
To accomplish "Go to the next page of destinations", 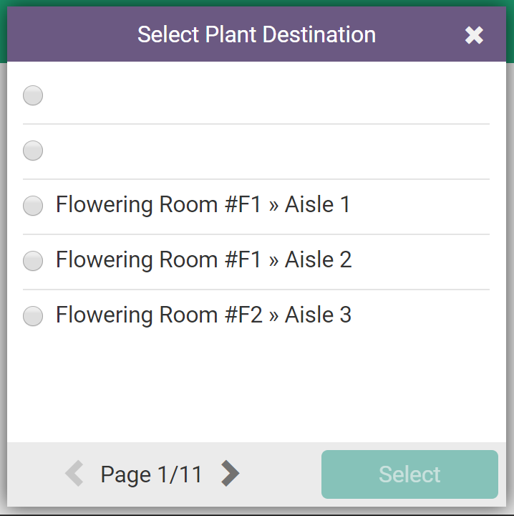I will [230, 473].
